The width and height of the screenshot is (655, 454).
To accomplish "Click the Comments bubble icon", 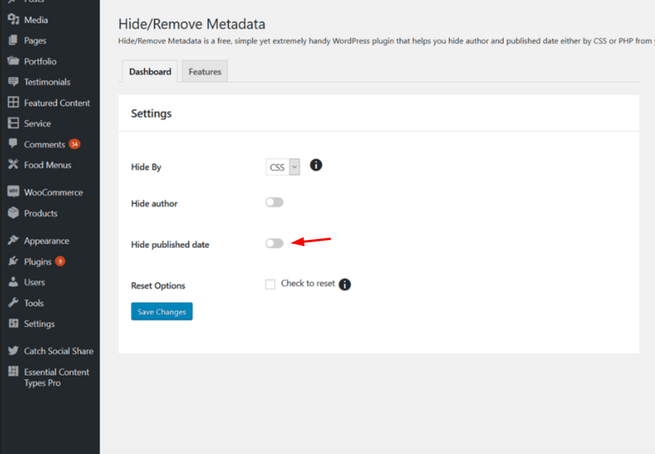I will click(13, 143).
